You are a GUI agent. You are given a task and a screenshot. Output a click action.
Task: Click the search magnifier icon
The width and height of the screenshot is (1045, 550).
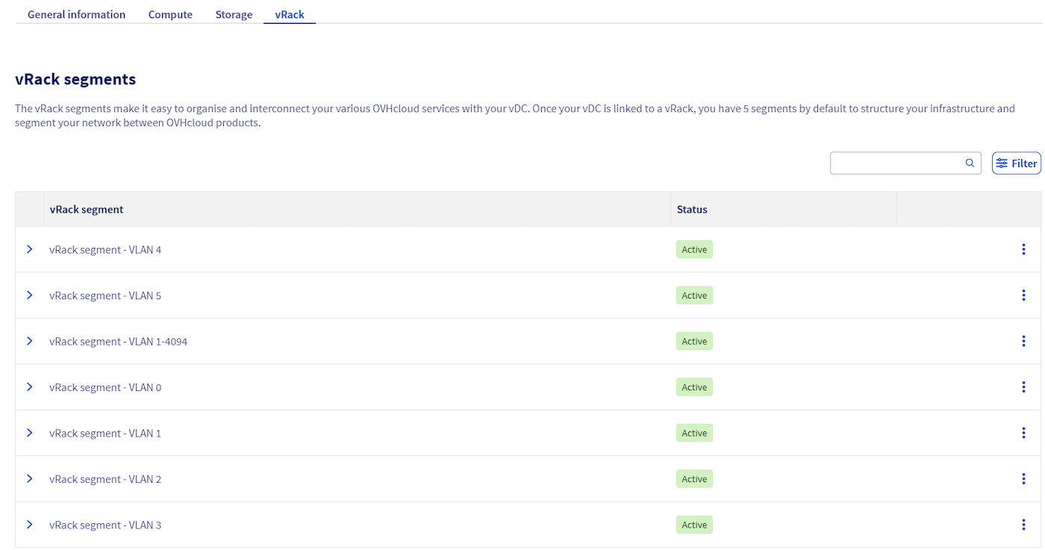[970, 163]
